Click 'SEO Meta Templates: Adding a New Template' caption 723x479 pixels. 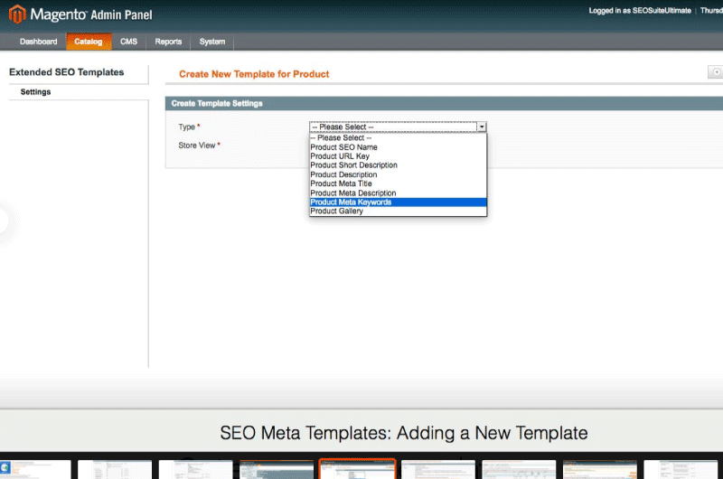pos(404,433)
